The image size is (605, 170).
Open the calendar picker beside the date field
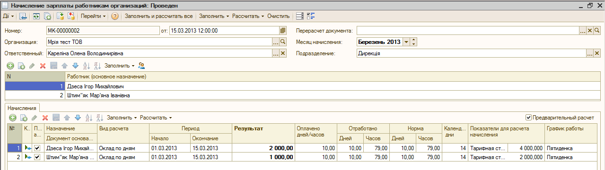click(x=283, y=31)
